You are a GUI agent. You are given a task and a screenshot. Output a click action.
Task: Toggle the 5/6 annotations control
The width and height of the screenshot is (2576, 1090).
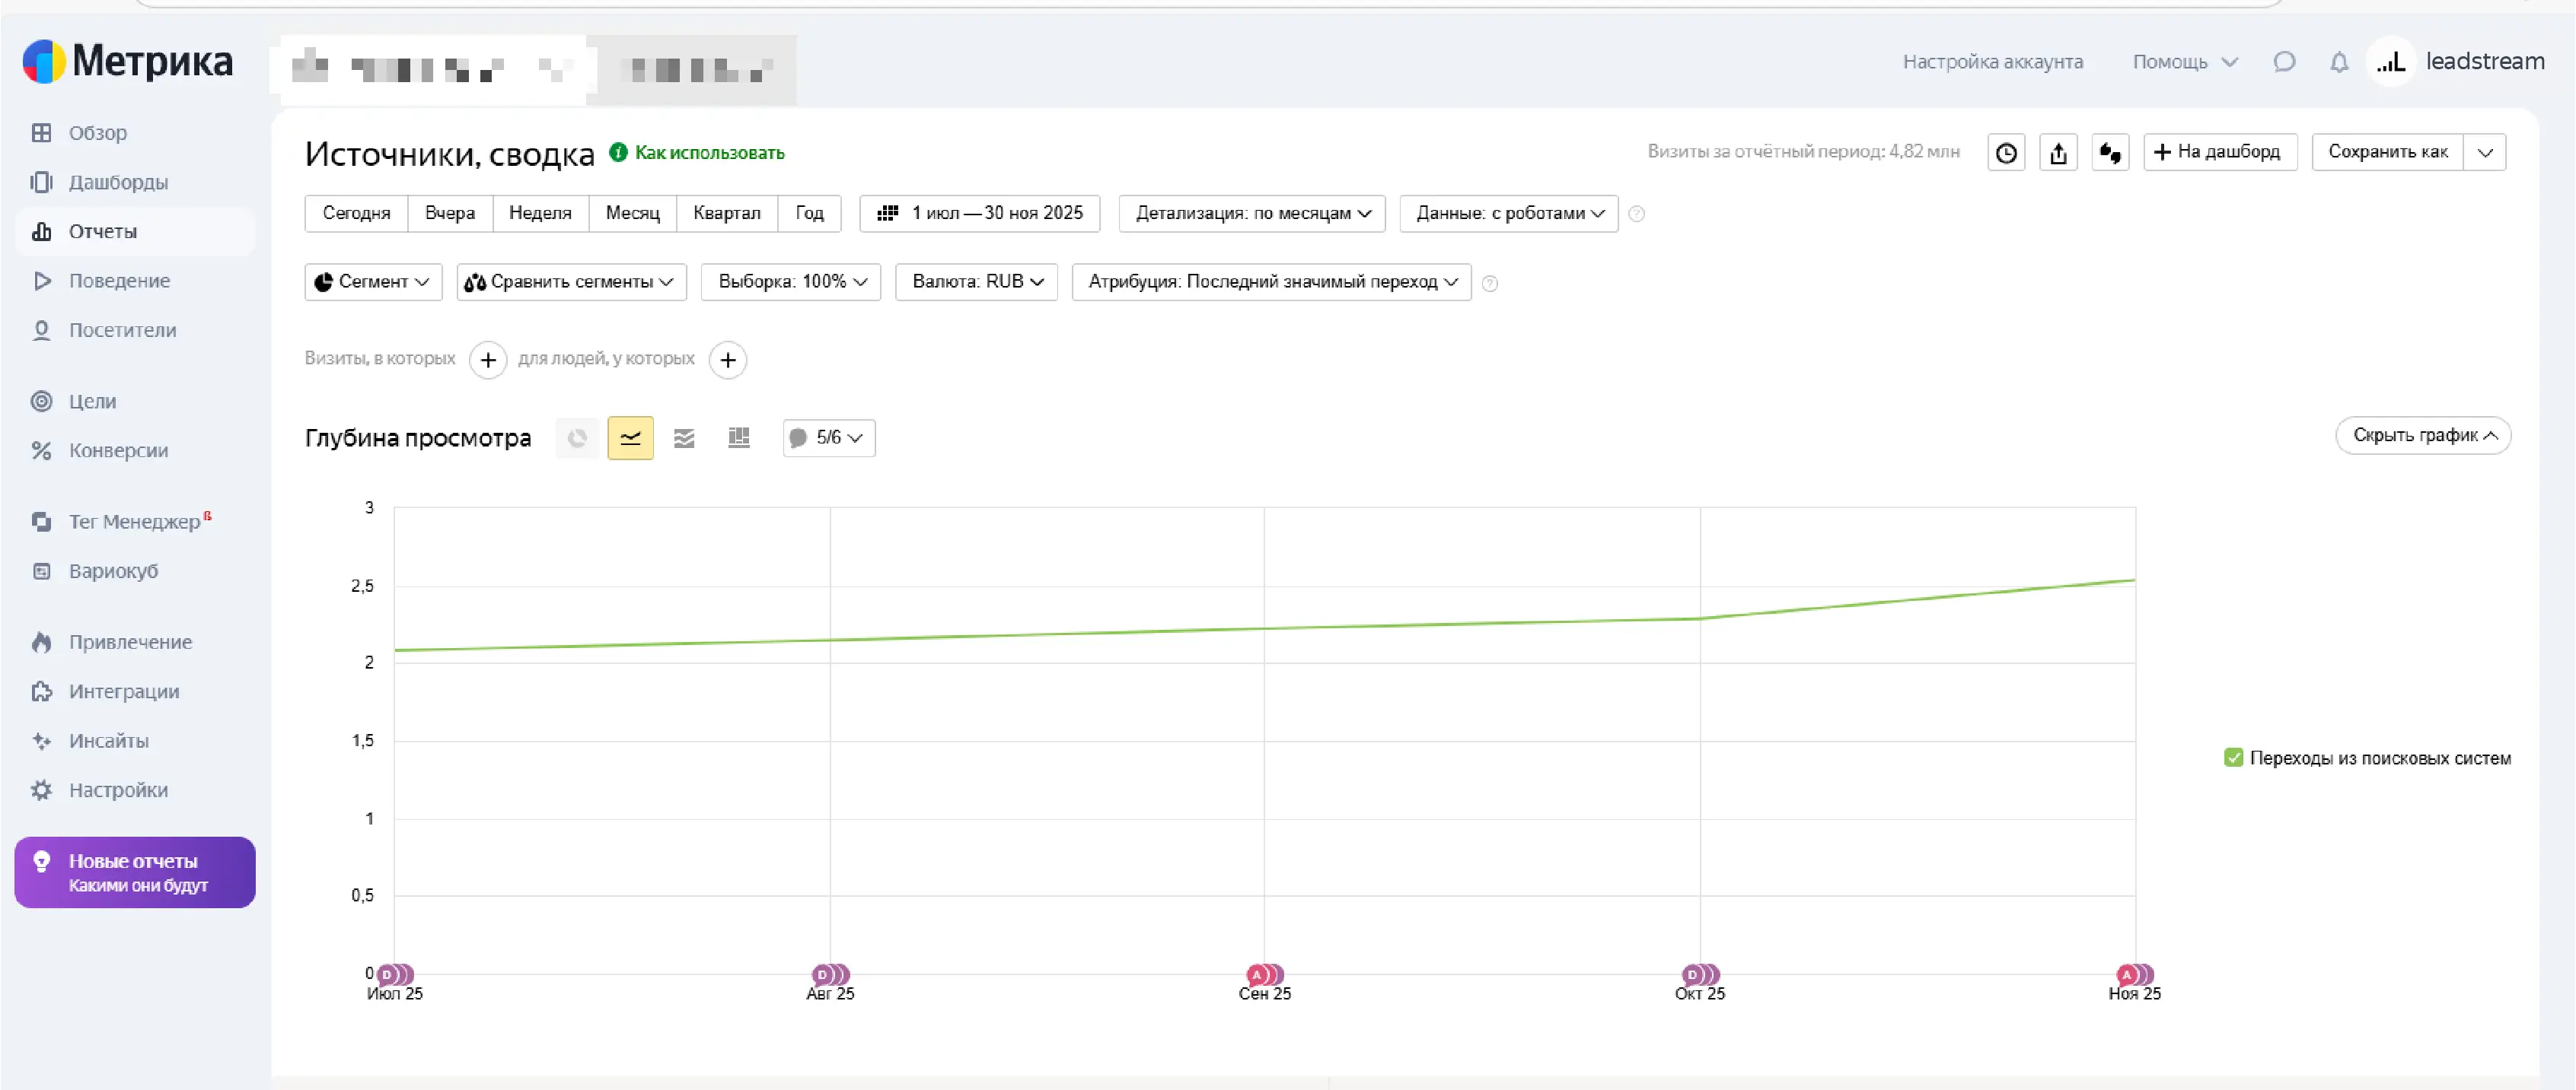pyautogui.click(x=827, y=437)
